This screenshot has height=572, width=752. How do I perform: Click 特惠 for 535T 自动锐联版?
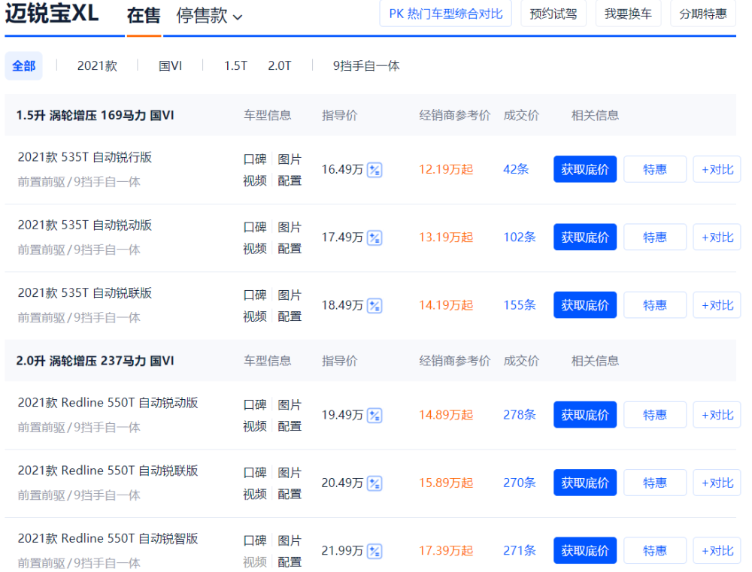(655, 305)
